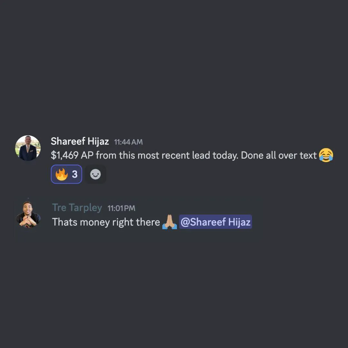Open Tre Tarpley's profile avatar
The width and height of the screenshot is (348, 348).
tap(28, 215)
